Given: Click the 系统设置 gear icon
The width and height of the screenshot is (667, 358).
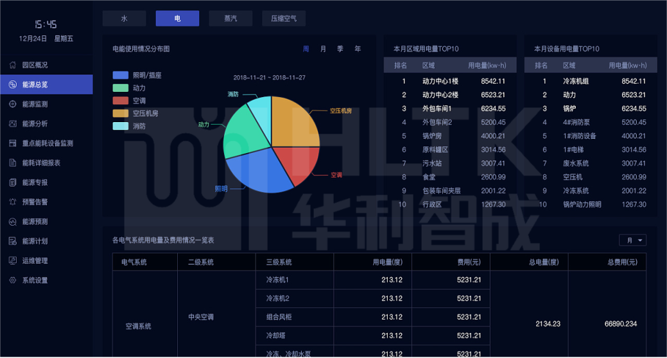Looking at the screenshot, I should pos(13,280).
